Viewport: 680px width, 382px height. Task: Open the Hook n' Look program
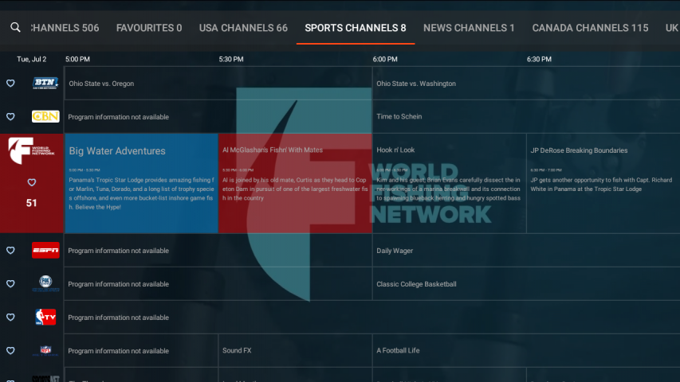click(449, 183)
